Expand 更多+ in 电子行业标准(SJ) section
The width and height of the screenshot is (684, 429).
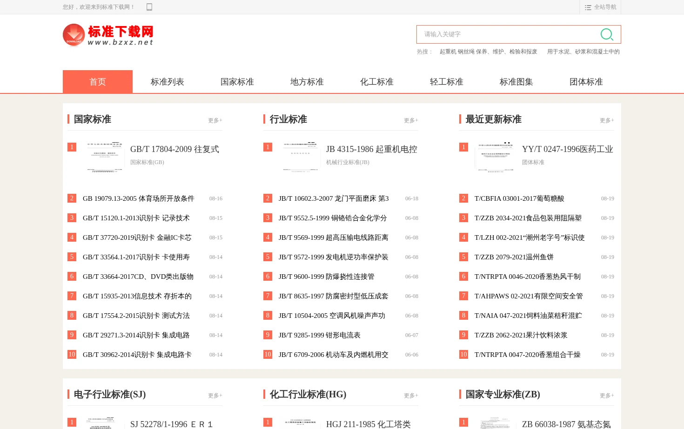[215, 396]
